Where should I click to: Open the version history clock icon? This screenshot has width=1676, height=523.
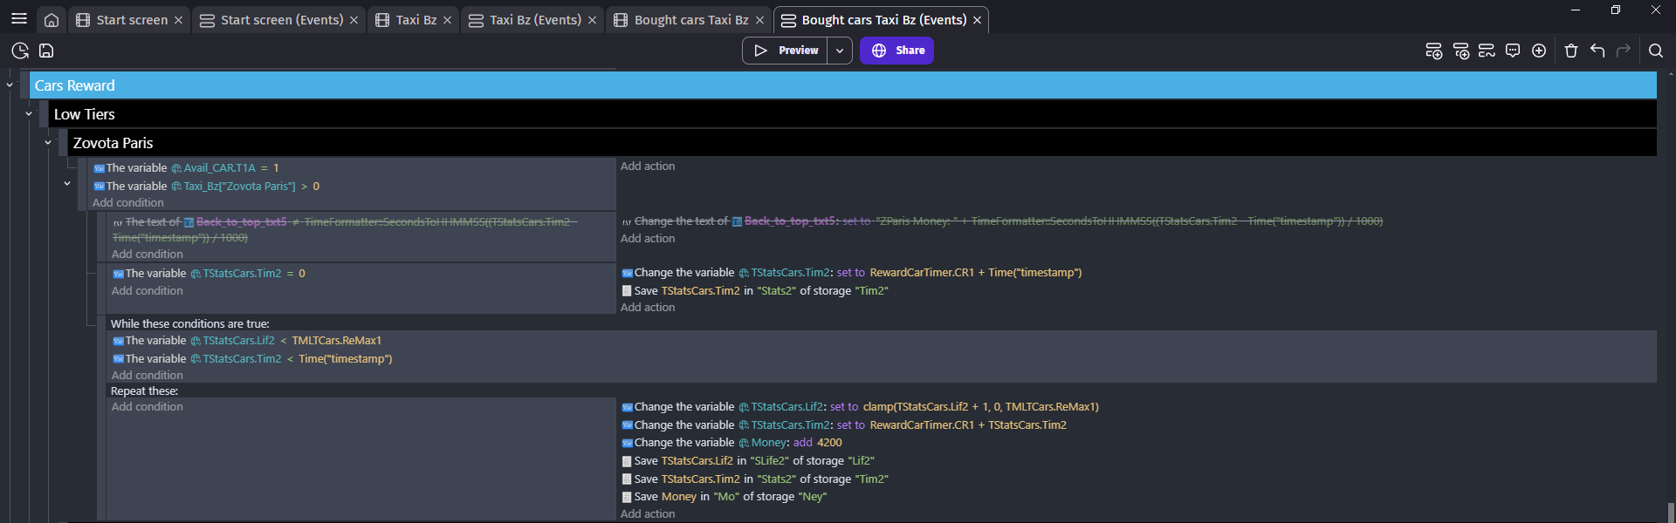pyautogui.click(x=20, y=51)
